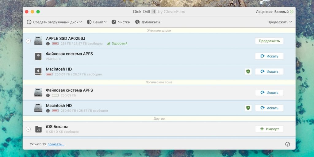Click the Логические тома section header
Image resolution: width=314 pixels, height=157 pixels.
point(159,82)
